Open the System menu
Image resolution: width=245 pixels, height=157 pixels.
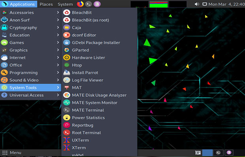click(x=65, y=4)
